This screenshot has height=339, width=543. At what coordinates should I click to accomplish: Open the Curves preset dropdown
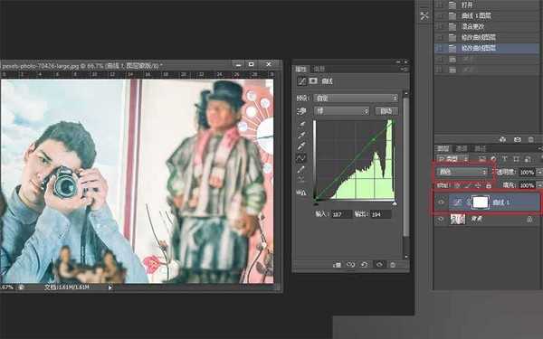(x=356, y=99)
